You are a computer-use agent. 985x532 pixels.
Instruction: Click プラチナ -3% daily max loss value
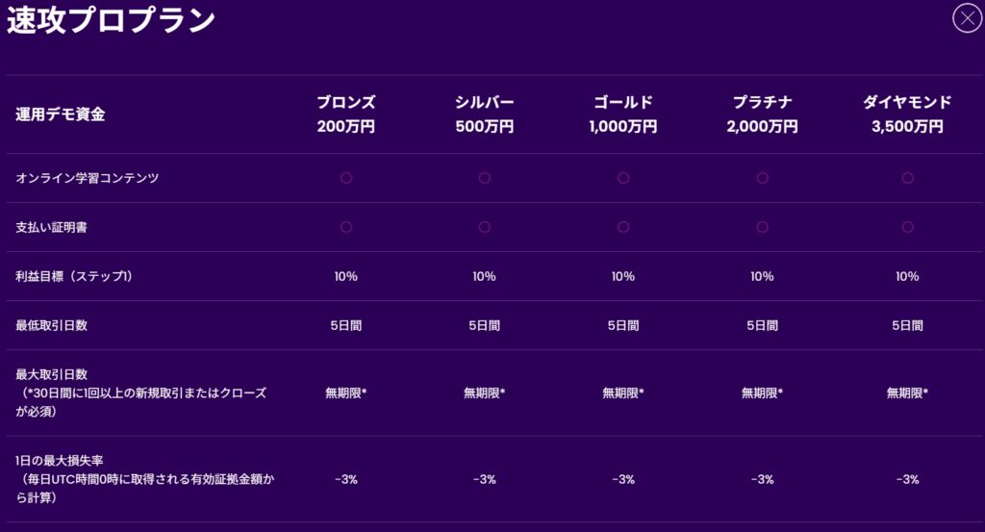click(x=762, y=479)
